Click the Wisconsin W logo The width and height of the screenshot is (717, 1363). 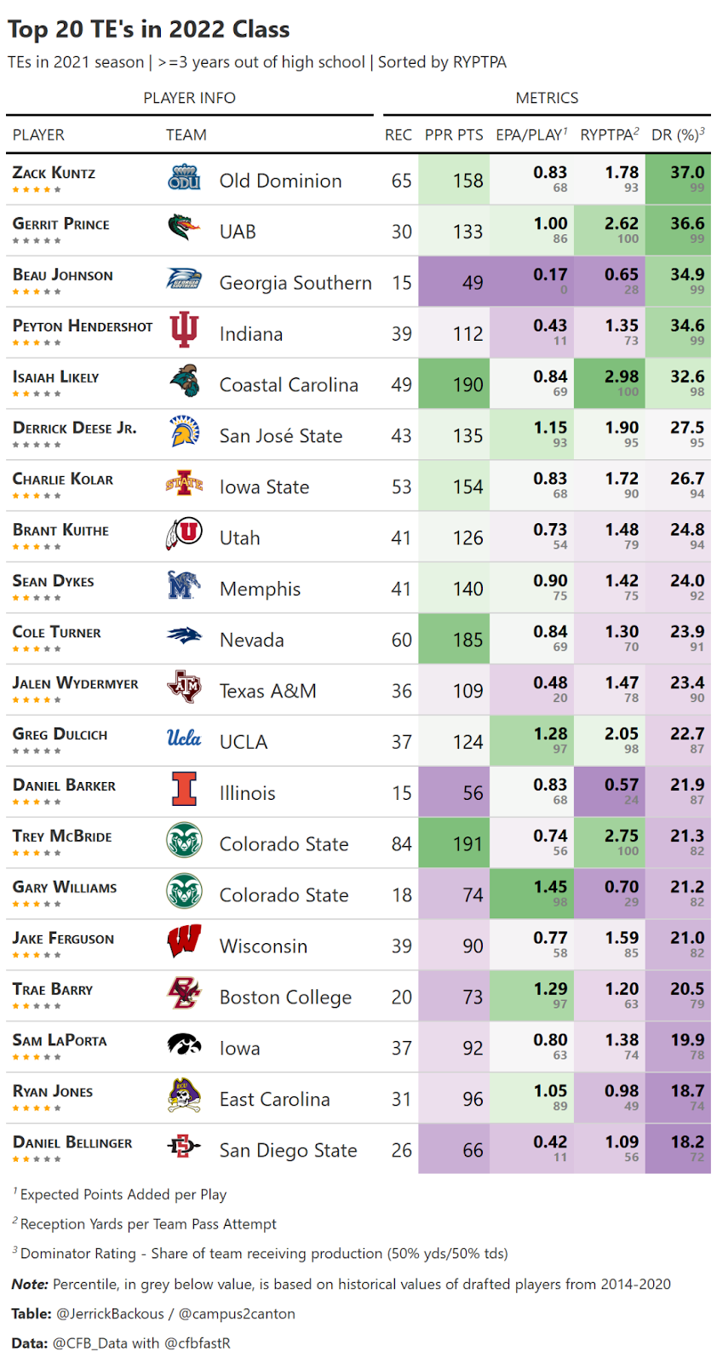[x=184, y=942]
